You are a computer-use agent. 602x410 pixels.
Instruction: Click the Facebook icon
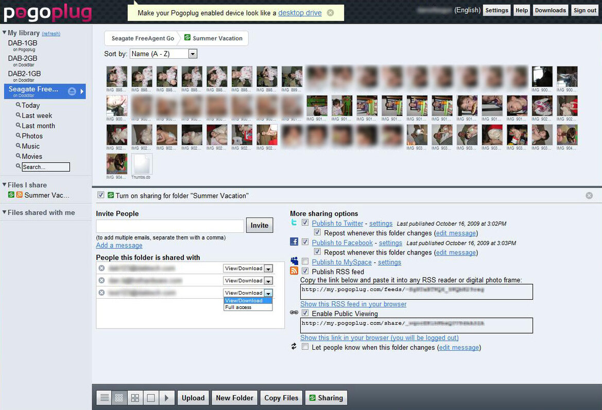(x=294, y=242)
